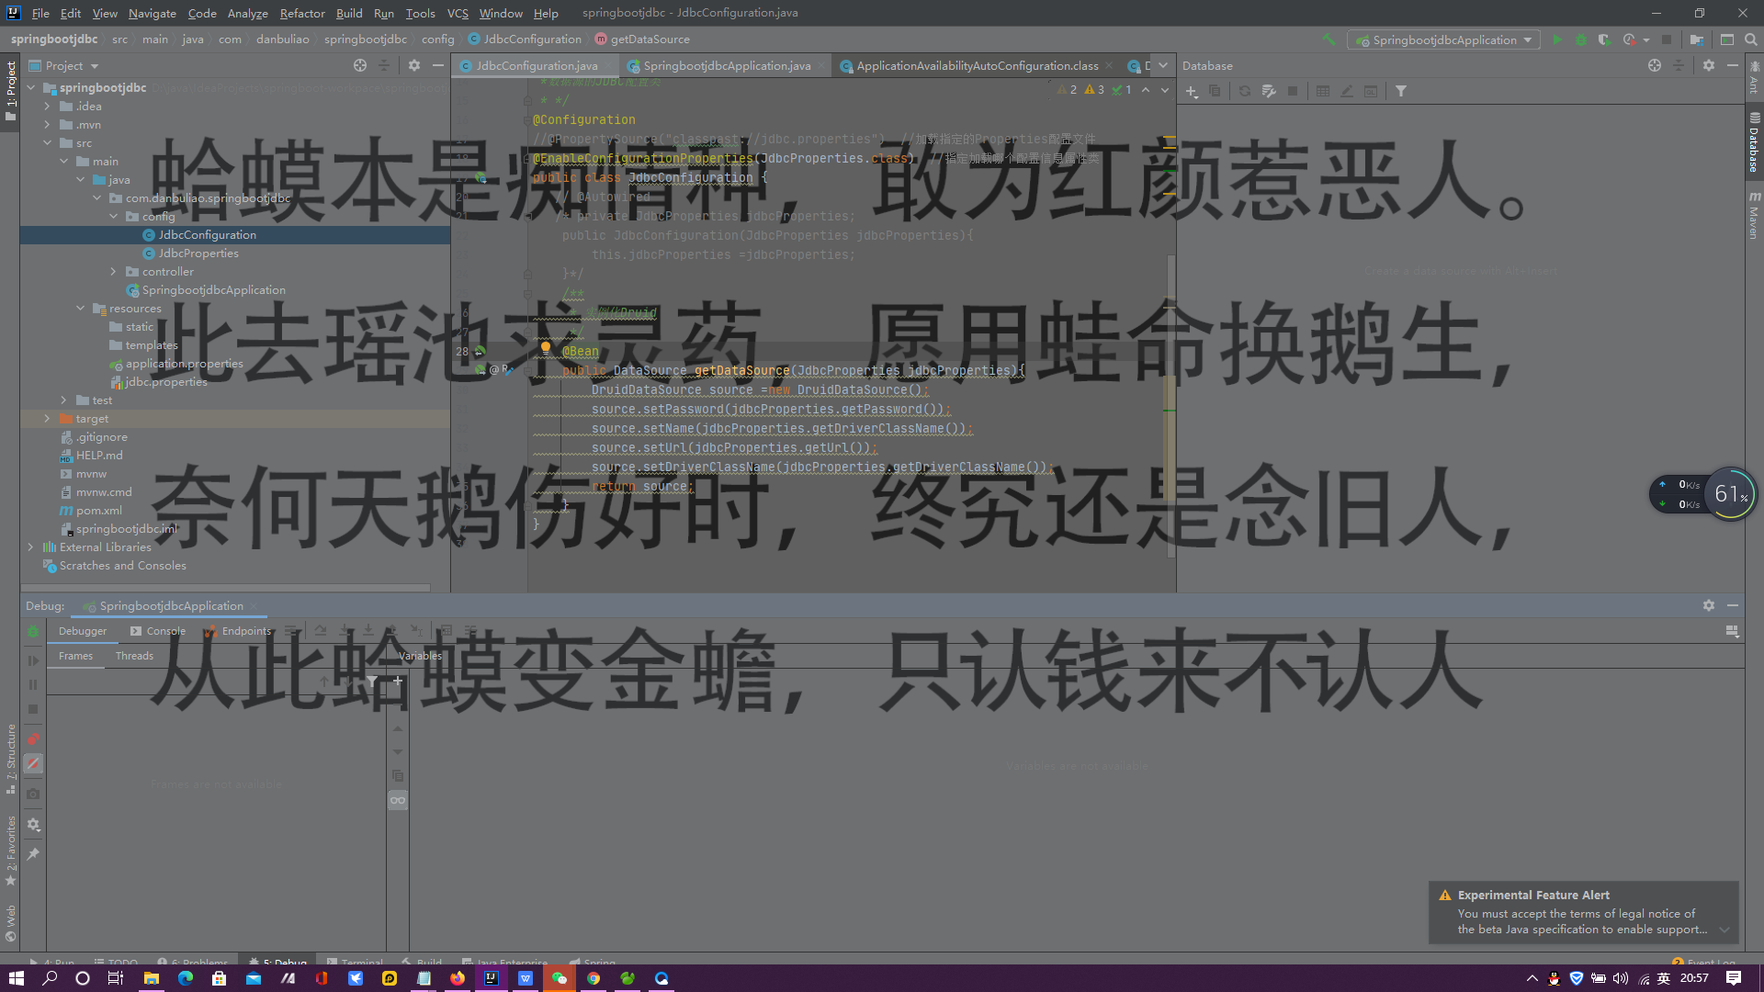Resume program in the Debug panel
This screenshot has width=1764, height=992.
[x=33, y=660]
